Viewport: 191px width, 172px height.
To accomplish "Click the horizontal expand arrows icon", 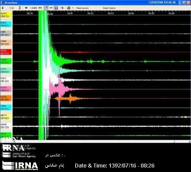I will pos(26,8).
